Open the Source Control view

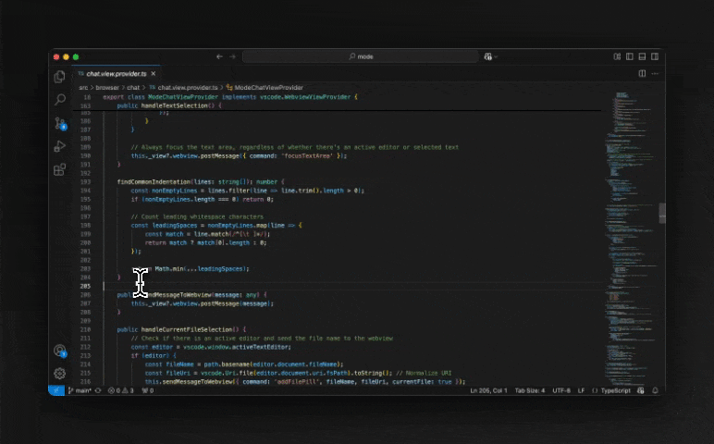point(59,123)
